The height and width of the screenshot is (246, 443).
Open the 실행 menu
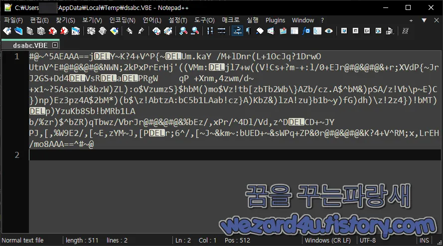click(252, 20)
